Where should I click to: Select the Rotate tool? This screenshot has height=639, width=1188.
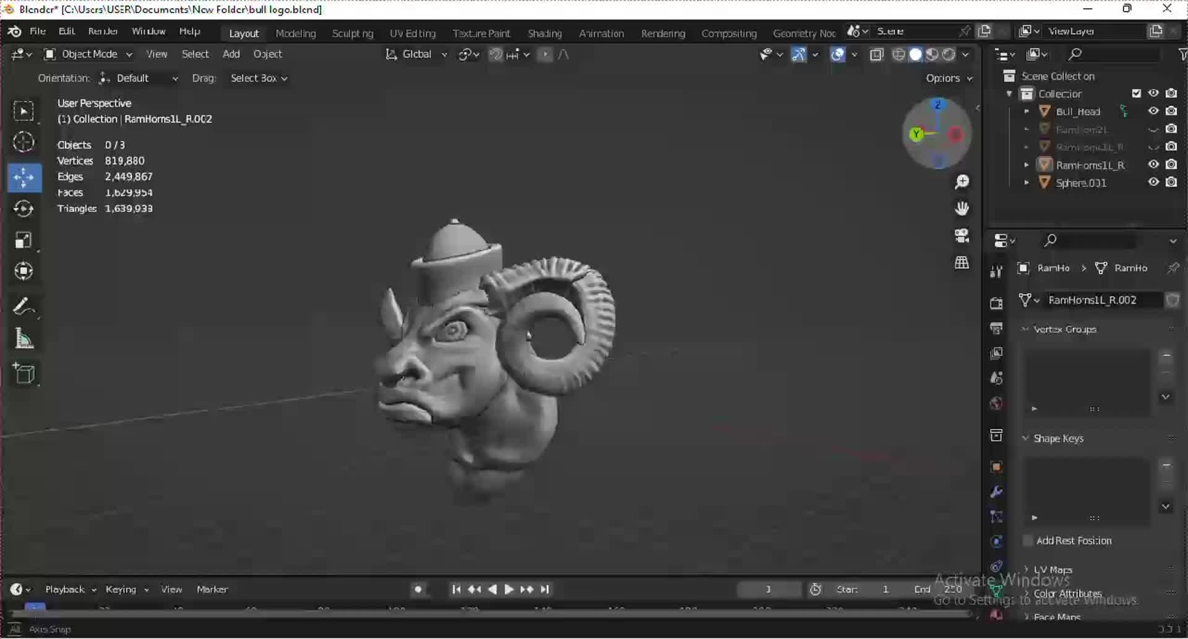point(24,209)
